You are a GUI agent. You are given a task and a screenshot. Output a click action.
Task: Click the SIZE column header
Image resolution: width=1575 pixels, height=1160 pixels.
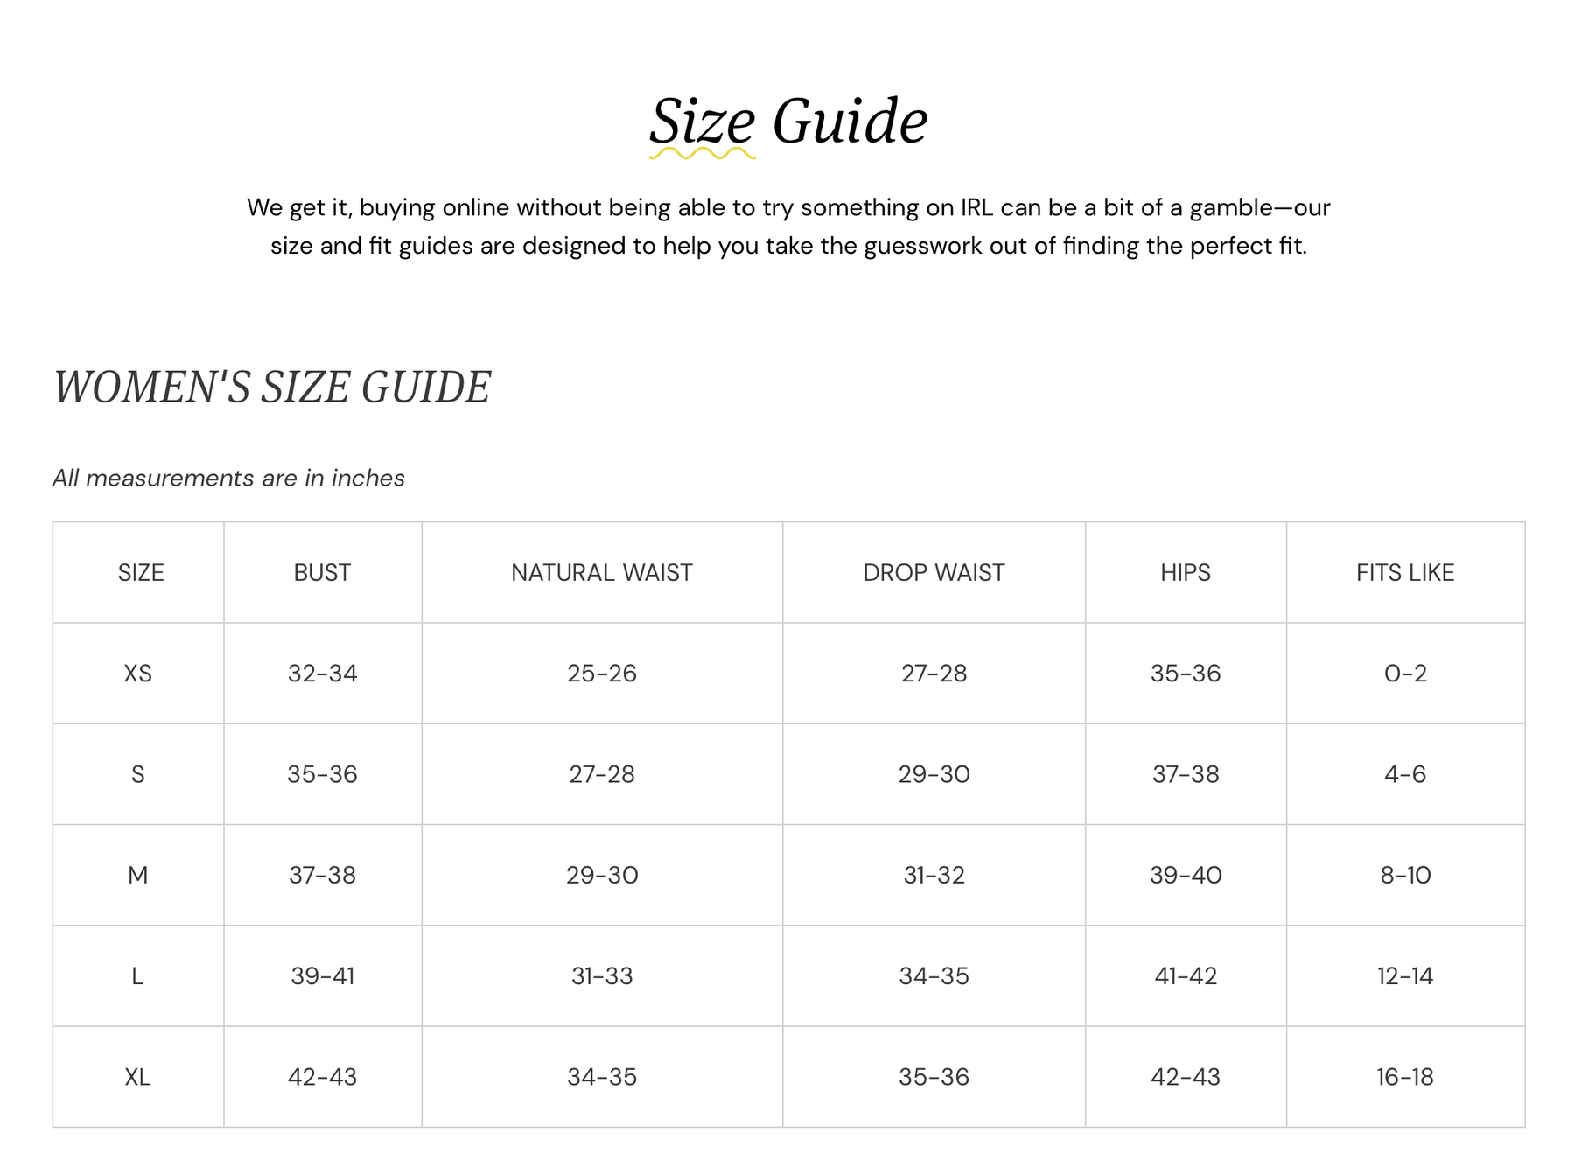click(140, 572)
